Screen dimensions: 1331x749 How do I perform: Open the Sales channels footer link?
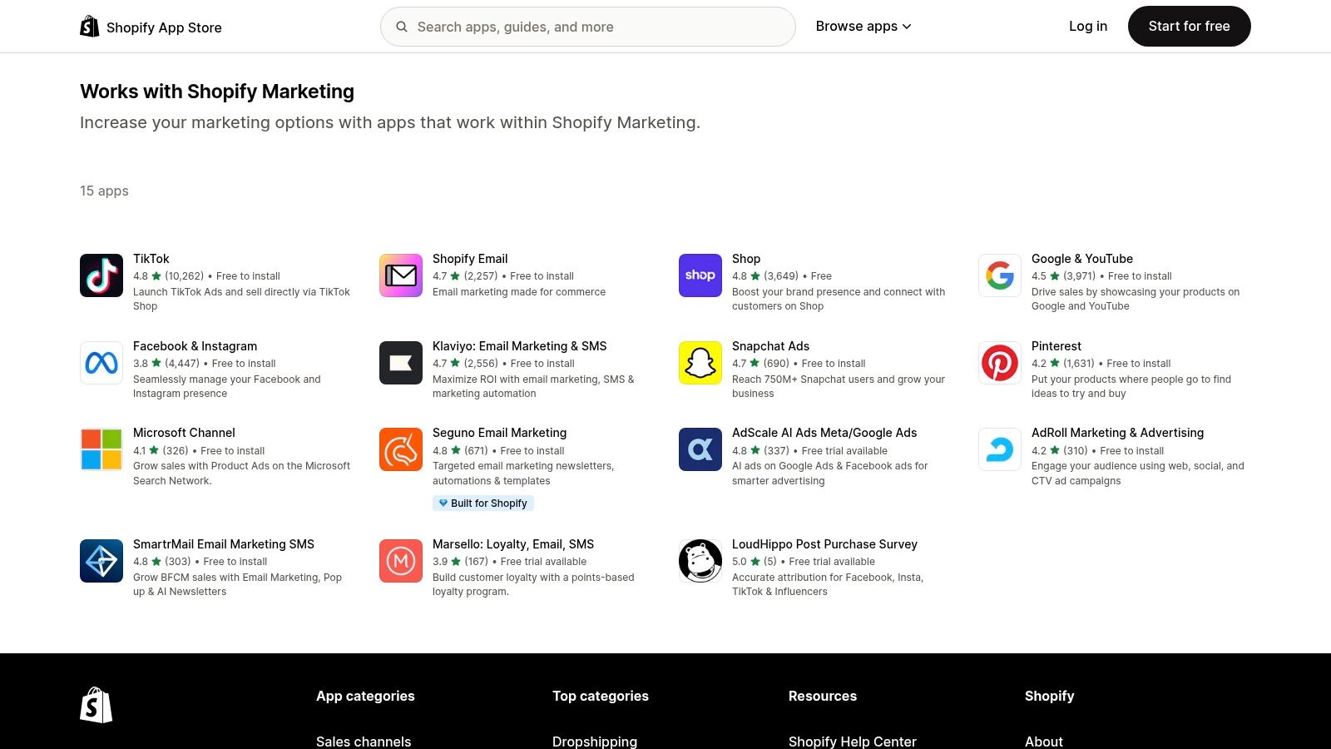pos(364,742)
